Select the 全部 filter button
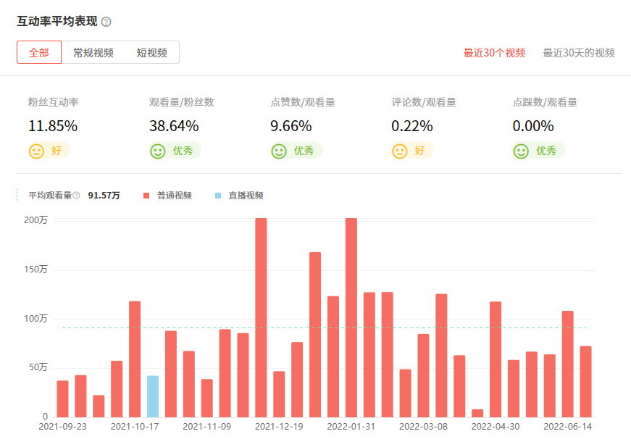 point(38,52)
